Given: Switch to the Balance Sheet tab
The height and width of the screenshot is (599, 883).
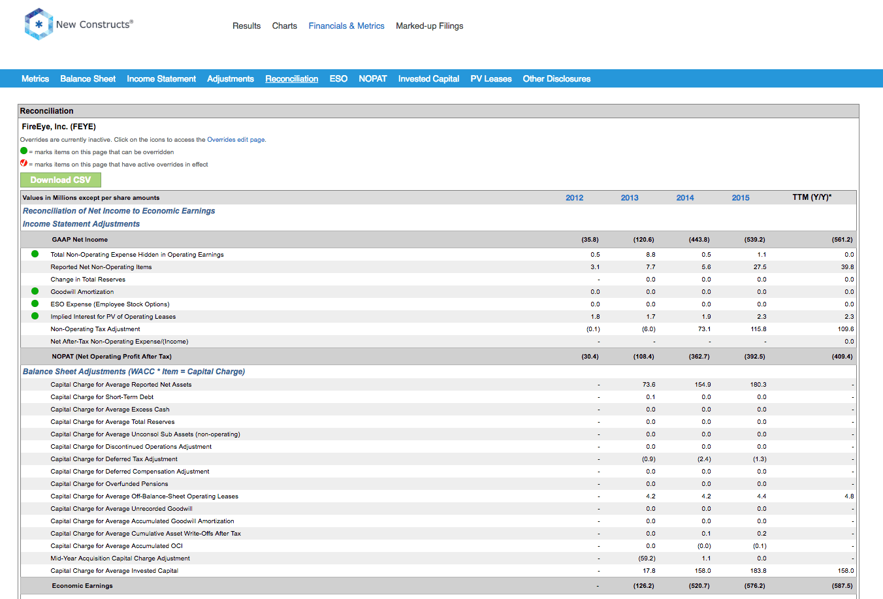Looking at the screenshot, I should pyautogui.click(x=88, y=78).
